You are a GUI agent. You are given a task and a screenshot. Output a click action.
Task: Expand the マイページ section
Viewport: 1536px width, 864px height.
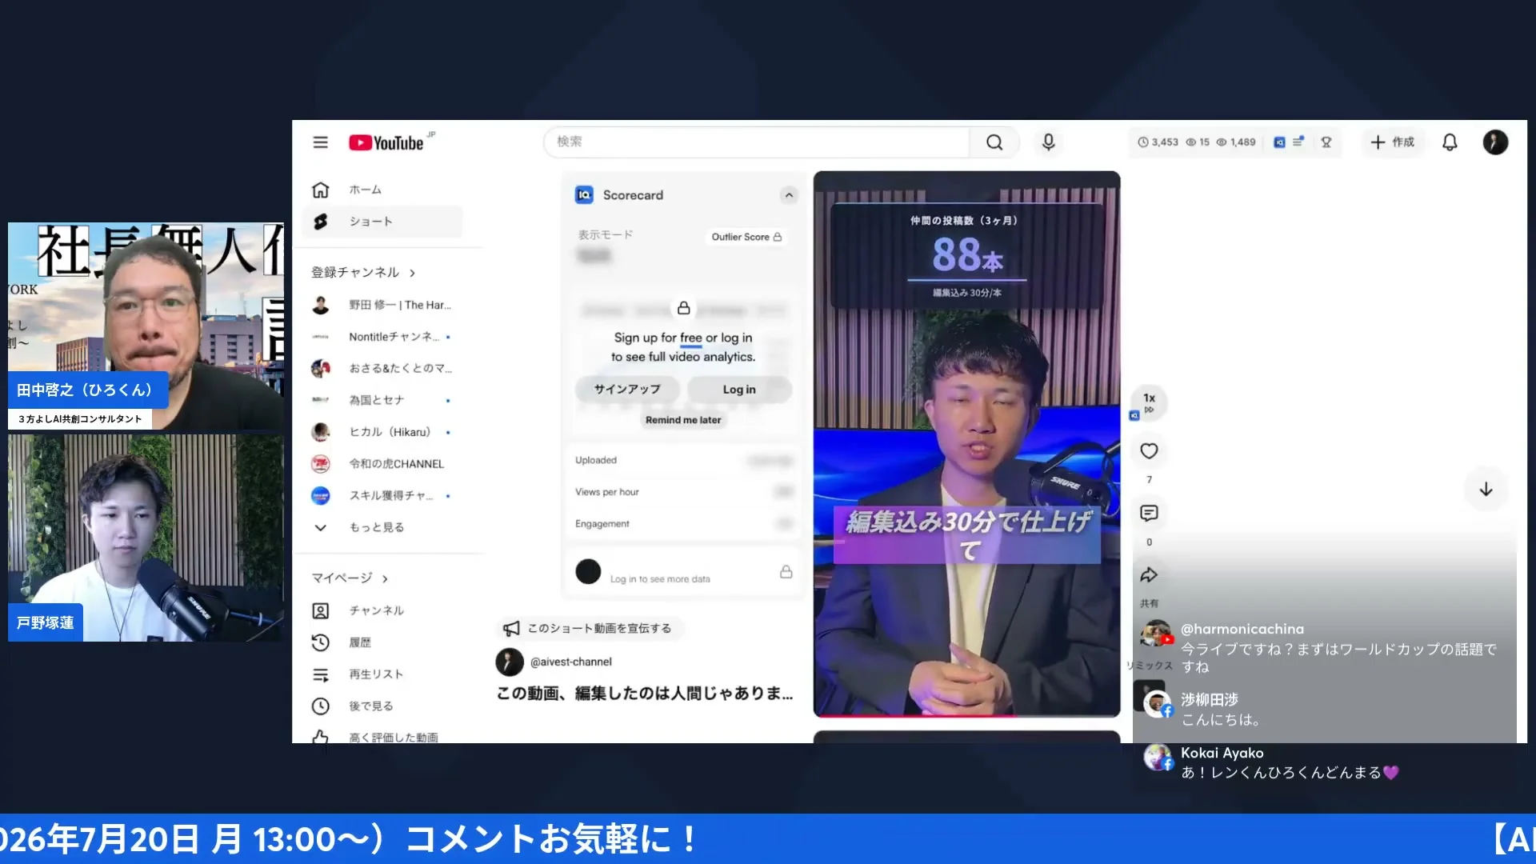point(350,578)
